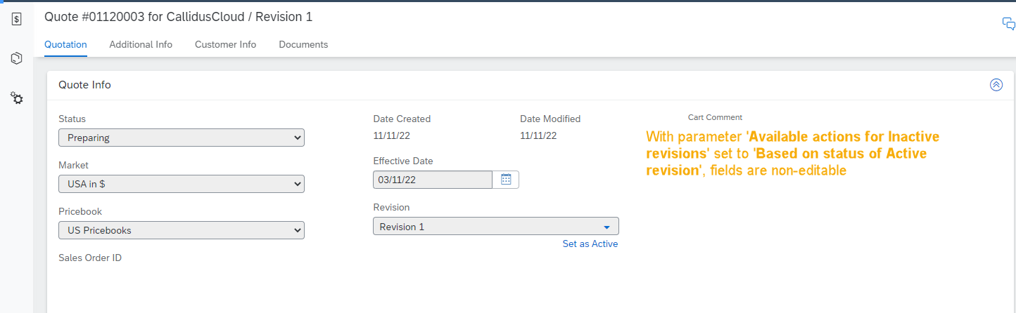Screen dimensions: 1016x313
Task: Open the Documents tab
Action: coord(303,44)
